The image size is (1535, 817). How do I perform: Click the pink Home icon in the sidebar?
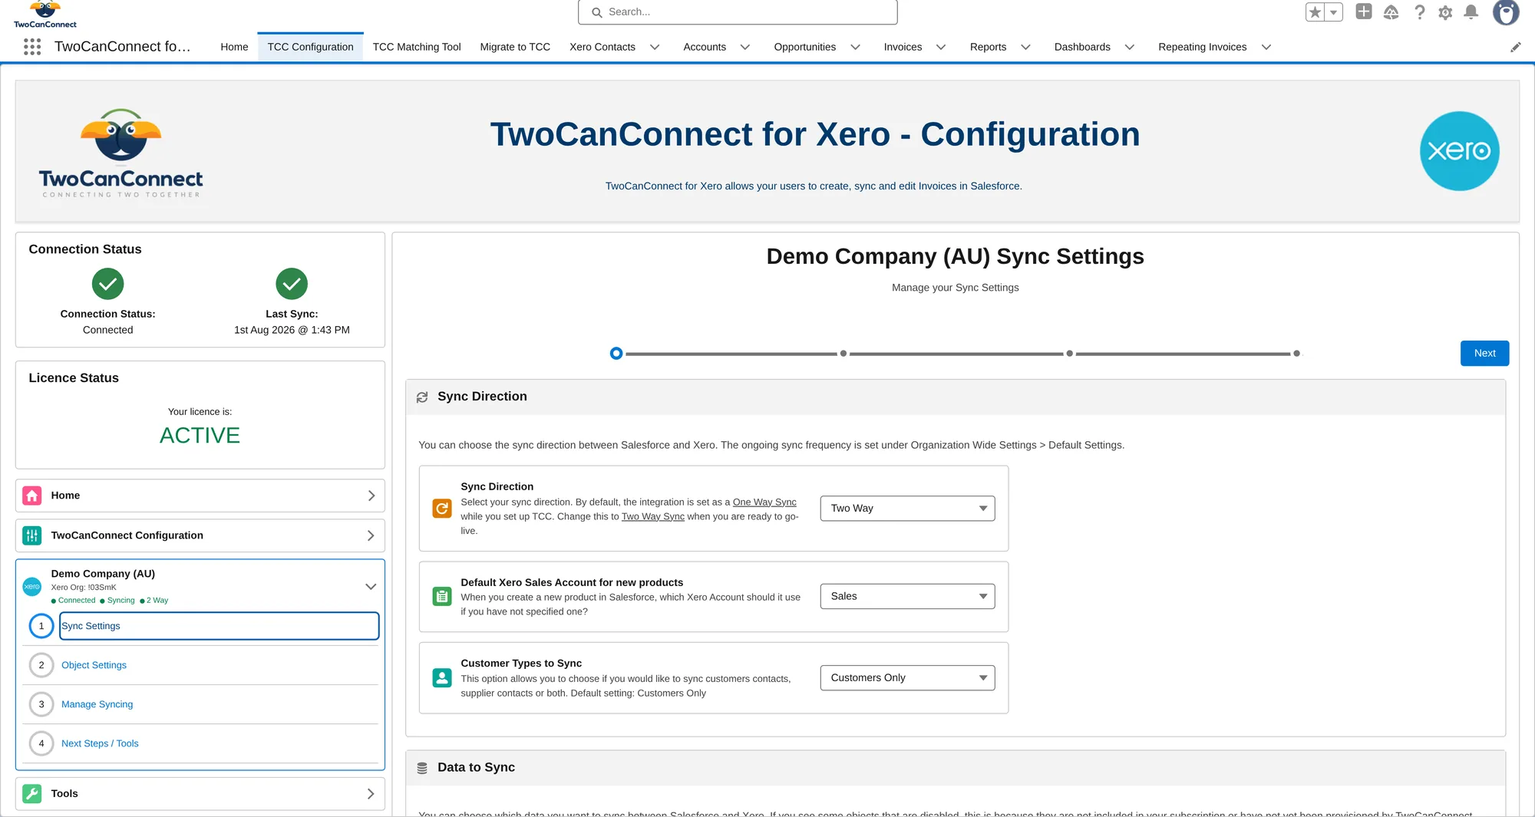tap(32, 496)
